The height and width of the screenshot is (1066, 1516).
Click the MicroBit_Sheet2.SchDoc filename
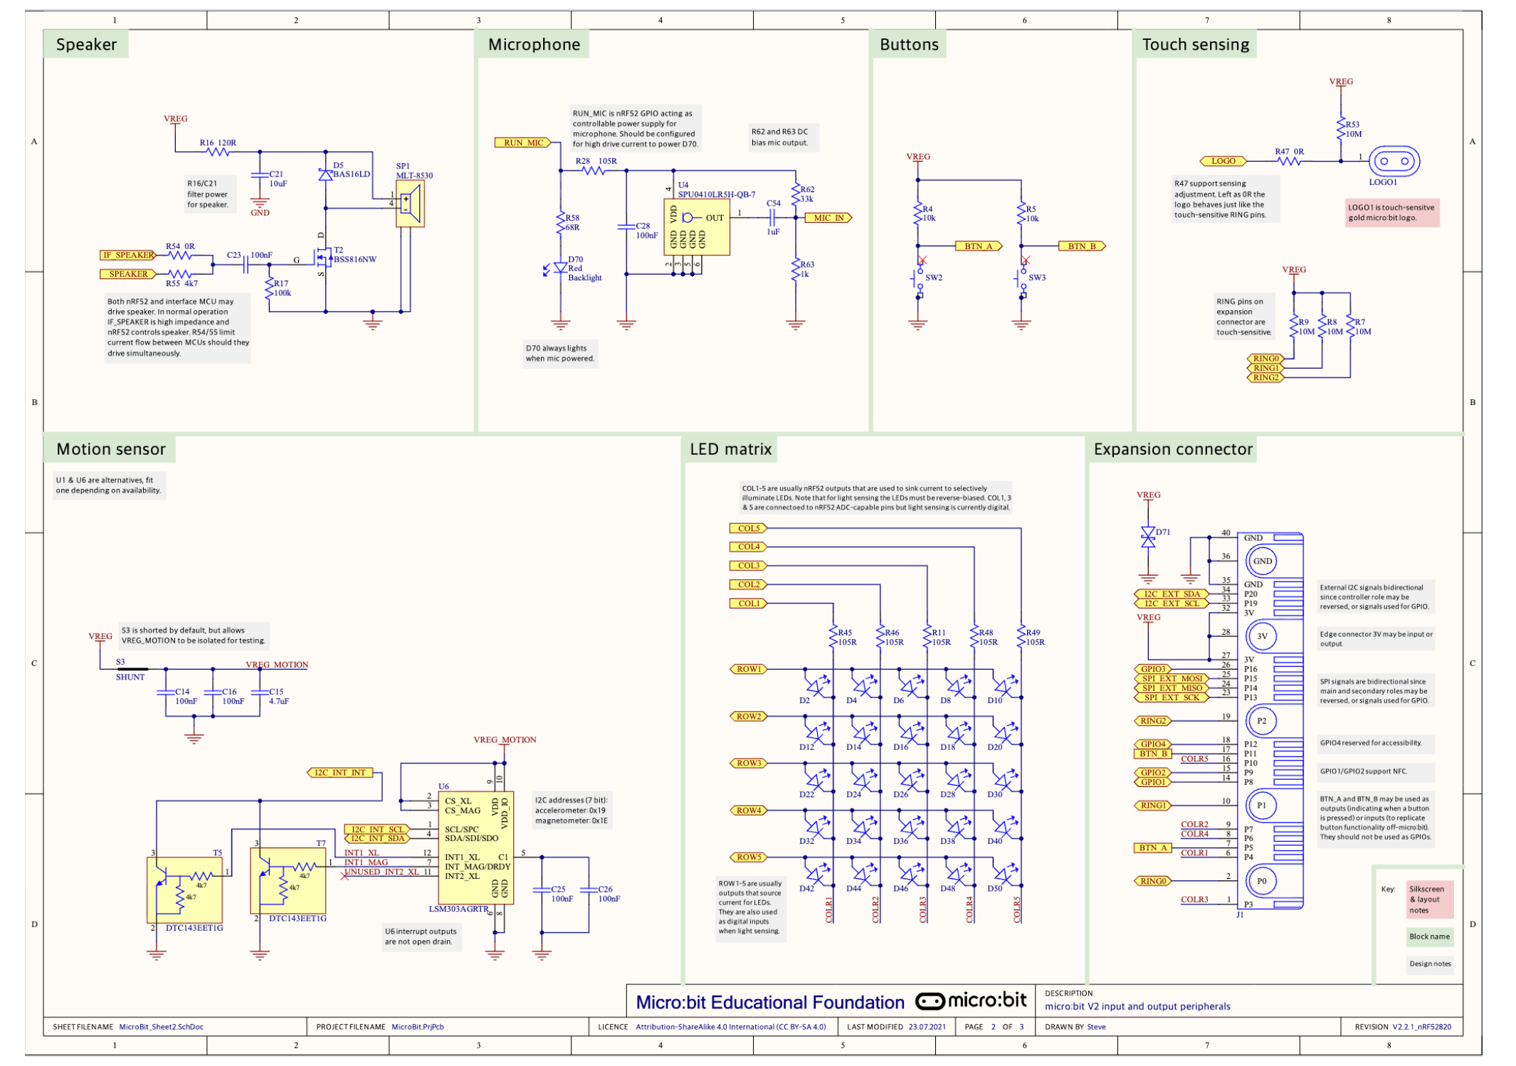tap(161, 1027)
